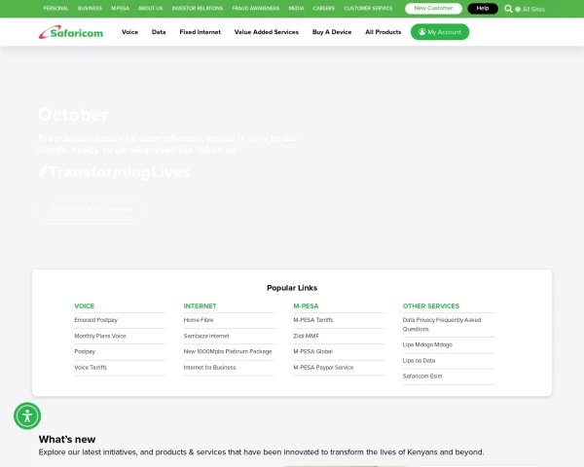Open M-PESA in top green bar

click(x=120, y=8)
